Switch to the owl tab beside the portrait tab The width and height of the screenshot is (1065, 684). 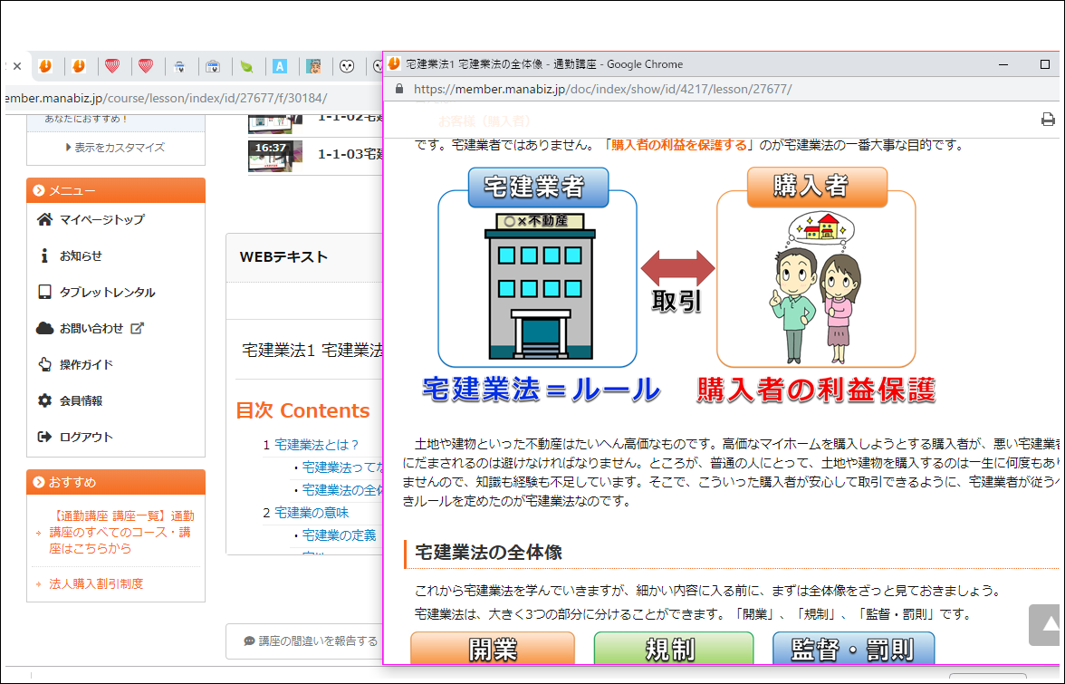347,66
